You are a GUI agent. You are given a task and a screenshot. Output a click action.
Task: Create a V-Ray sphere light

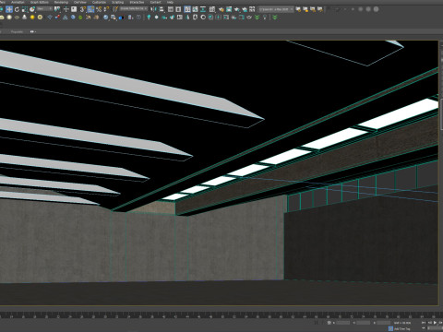click(x=9, y=18)
